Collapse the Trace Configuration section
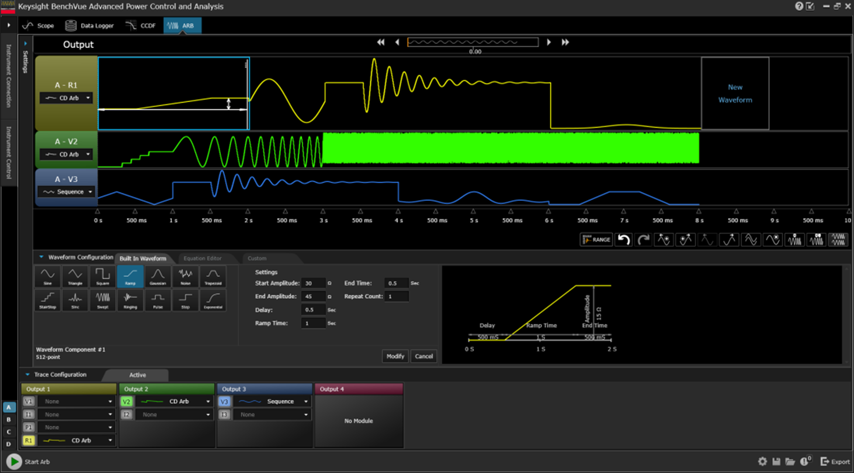This screenshot has height=473, width=854. coord(27,374)
